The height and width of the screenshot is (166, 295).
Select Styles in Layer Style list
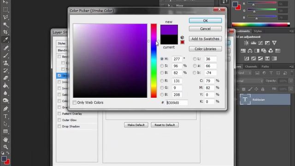62,43
